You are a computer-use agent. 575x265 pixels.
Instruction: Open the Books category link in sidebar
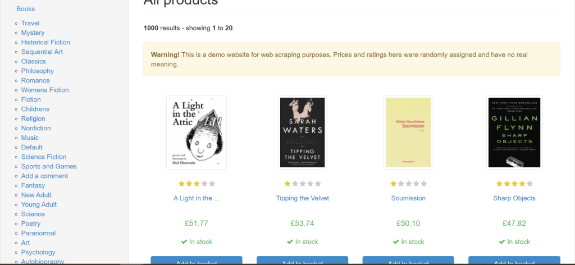(x=26, y=9)
